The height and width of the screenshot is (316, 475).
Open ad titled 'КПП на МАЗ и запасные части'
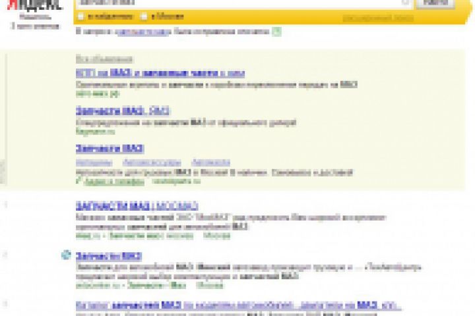click(x=160, y=73)
